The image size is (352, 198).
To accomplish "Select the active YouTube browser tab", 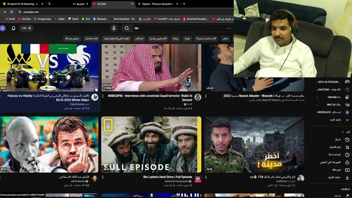I will 113,4.
